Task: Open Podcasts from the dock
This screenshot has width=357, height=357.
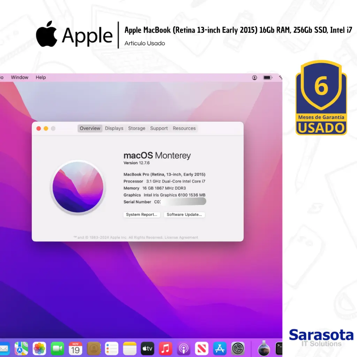Action: point(184,348)
